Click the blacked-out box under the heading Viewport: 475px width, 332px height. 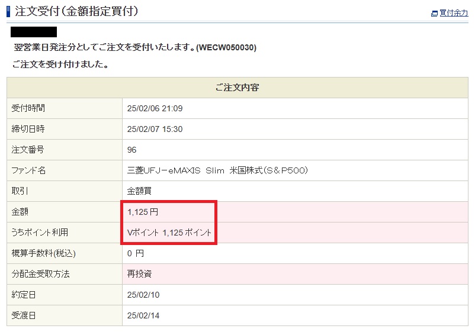click(x=34, y=32)
